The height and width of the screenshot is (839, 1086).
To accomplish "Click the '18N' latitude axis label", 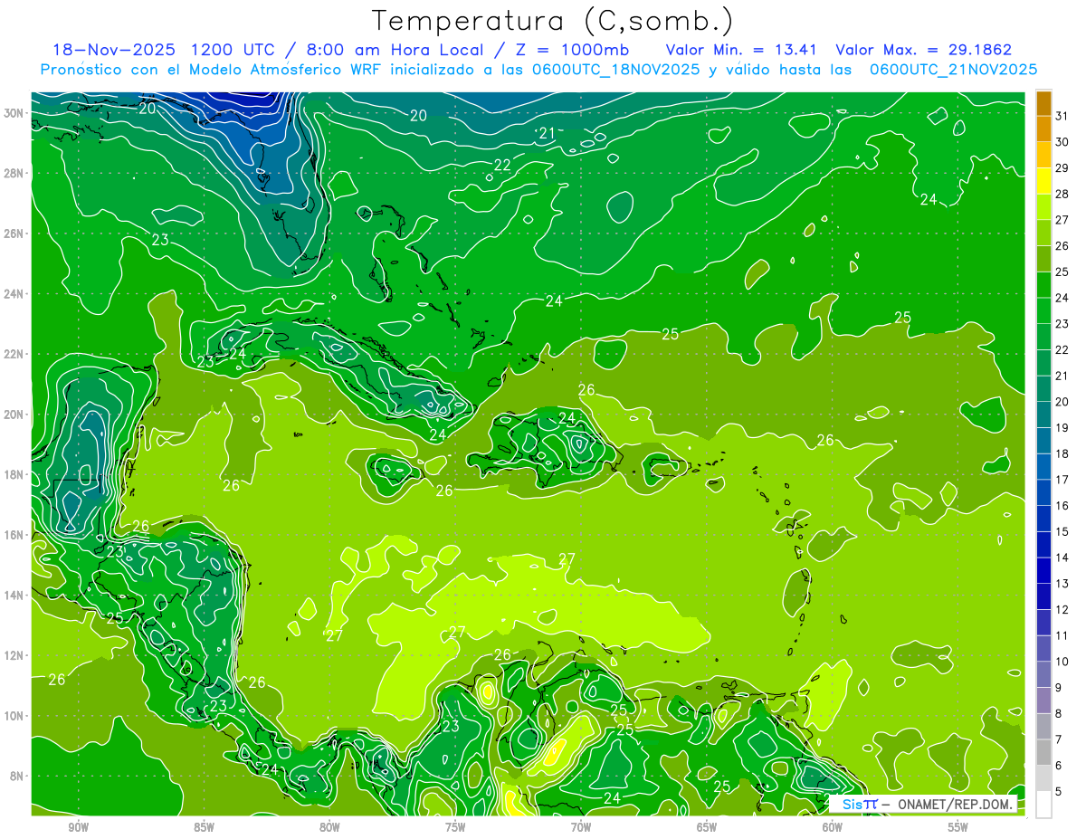I will coord(14,475).
